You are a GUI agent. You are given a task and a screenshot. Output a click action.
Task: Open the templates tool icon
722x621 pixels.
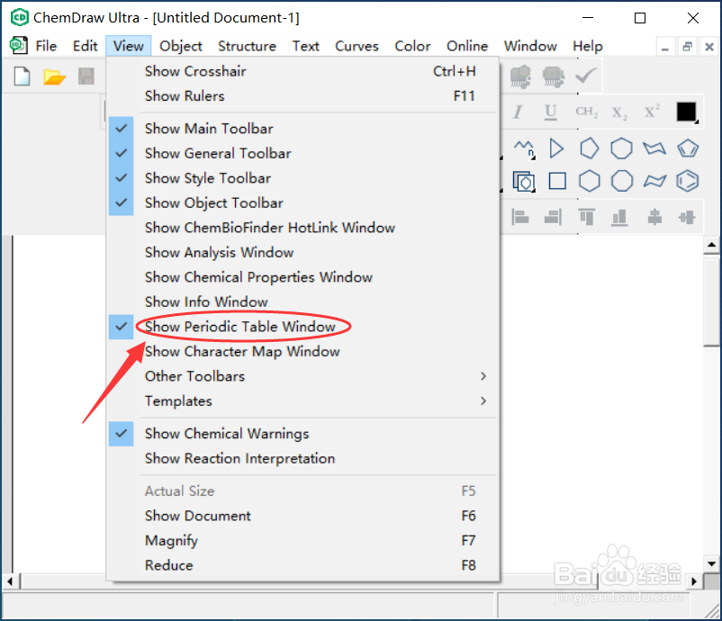coord(524,182)
